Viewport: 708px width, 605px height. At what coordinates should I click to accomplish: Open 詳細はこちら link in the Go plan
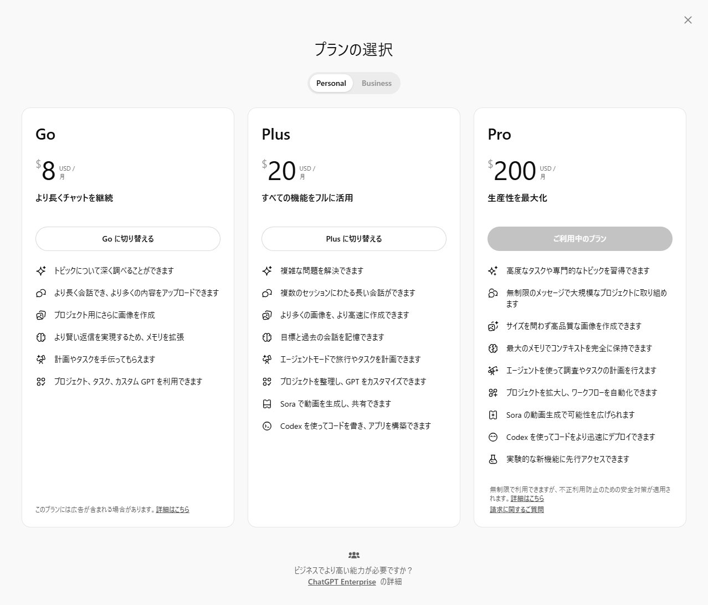[172, 509]
